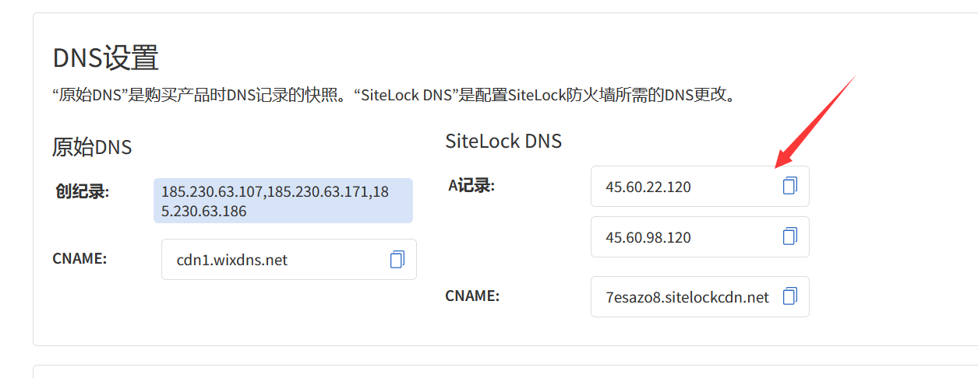Click the CNAME label under 原始DNS
The width and height of the screenshot is (978, 378).
[x=79, y=259]
